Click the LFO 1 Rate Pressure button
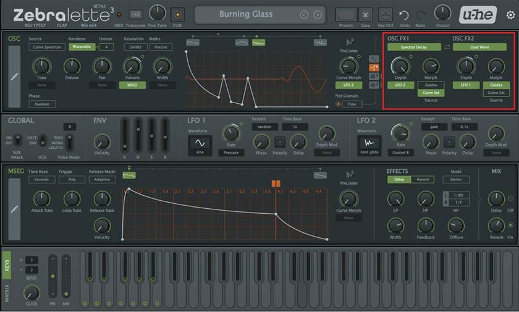The height and width of the screenshot is (312, 519). [x=231, y=153]
